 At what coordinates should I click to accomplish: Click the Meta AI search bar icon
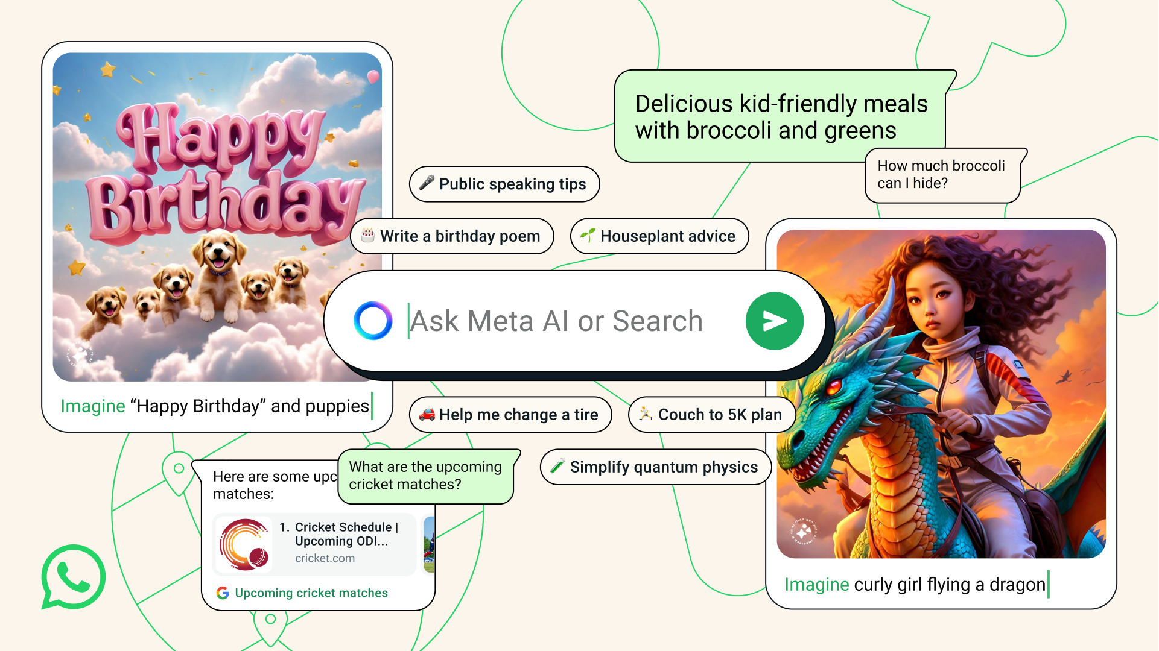coord(372,320)
